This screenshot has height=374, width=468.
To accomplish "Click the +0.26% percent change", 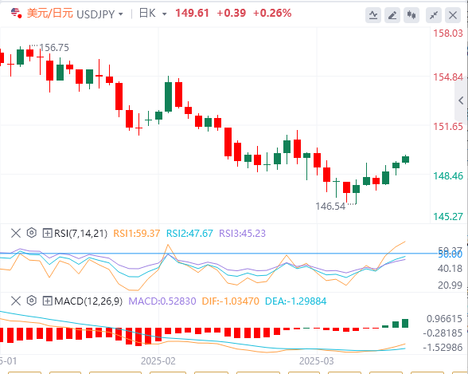I will tap(272, 13).
